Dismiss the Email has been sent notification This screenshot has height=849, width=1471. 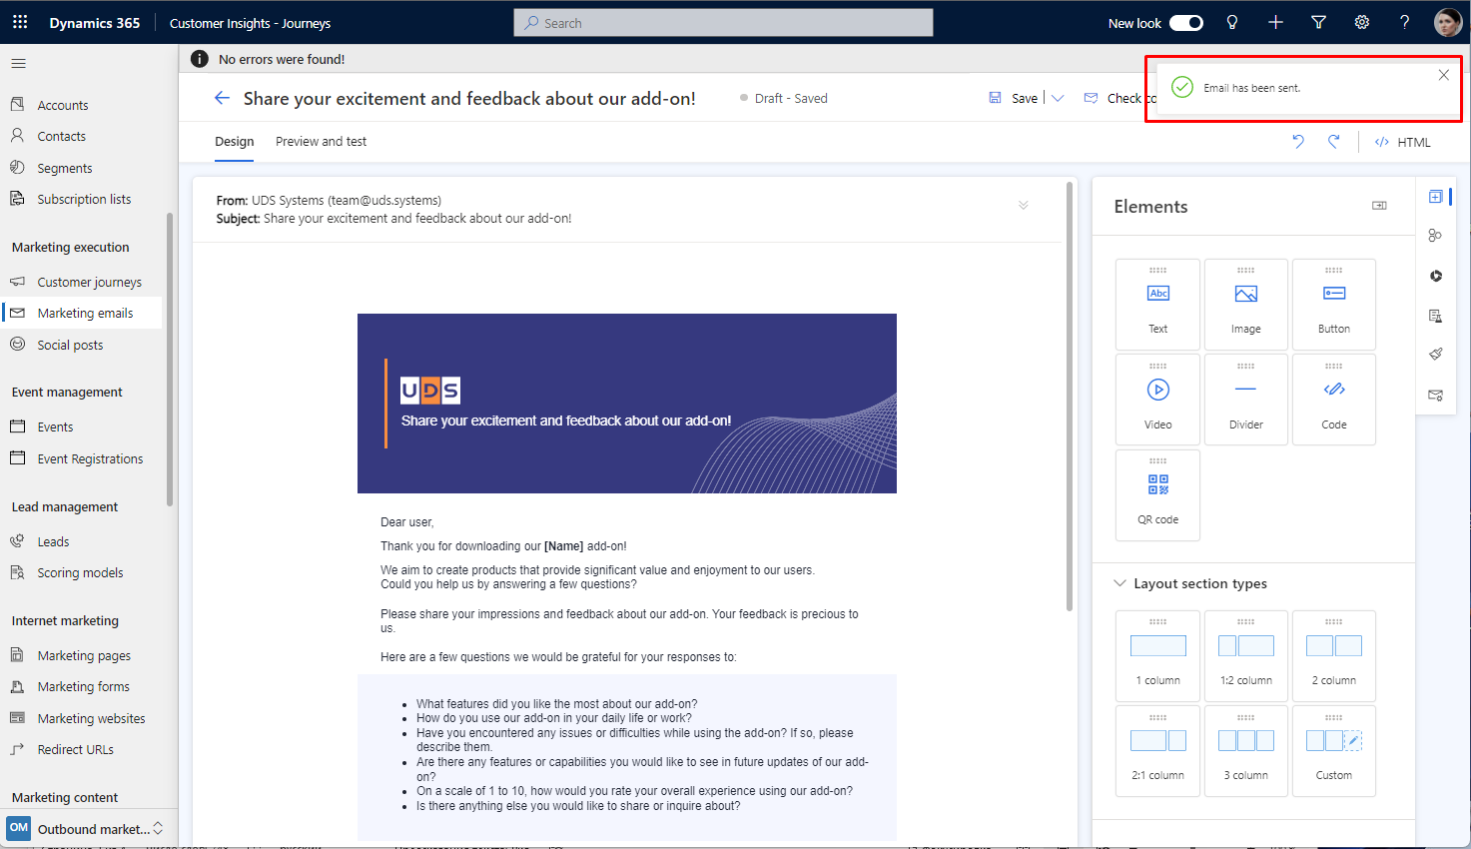click(x=1443, y=75)
